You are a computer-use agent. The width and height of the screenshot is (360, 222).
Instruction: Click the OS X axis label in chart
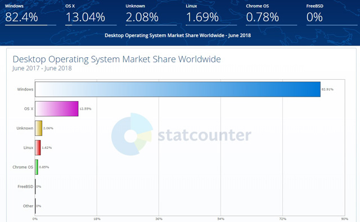(x=29, y=108)
